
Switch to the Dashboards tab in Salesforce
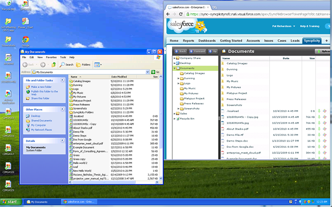(207, 41)
